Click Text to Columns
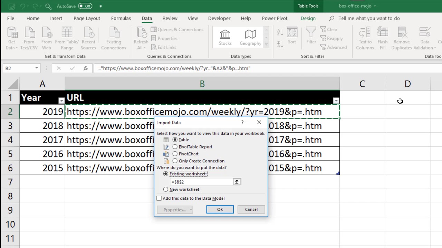The image size is (442, 248). (365, 38)
